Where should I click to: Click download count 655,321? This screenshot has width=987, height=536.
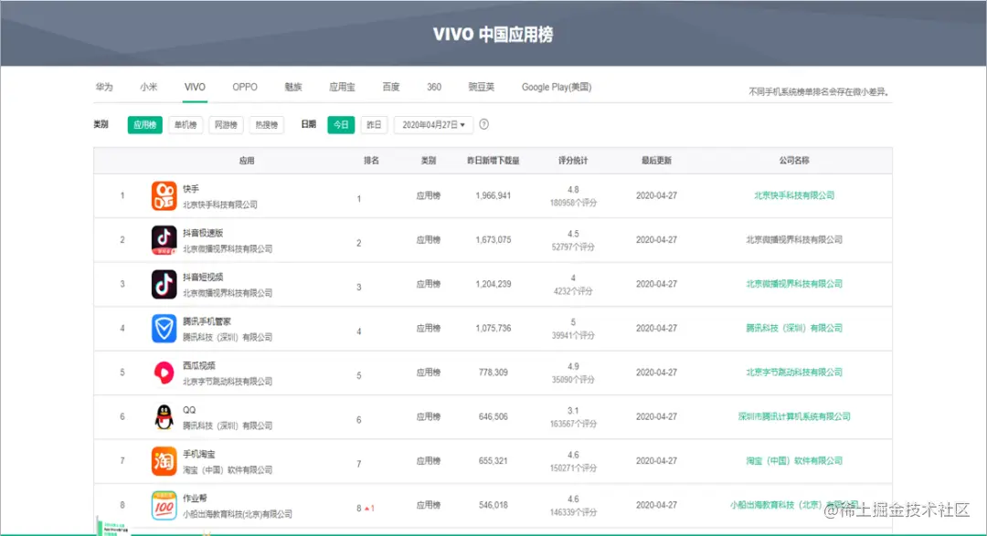coord(493,461)
